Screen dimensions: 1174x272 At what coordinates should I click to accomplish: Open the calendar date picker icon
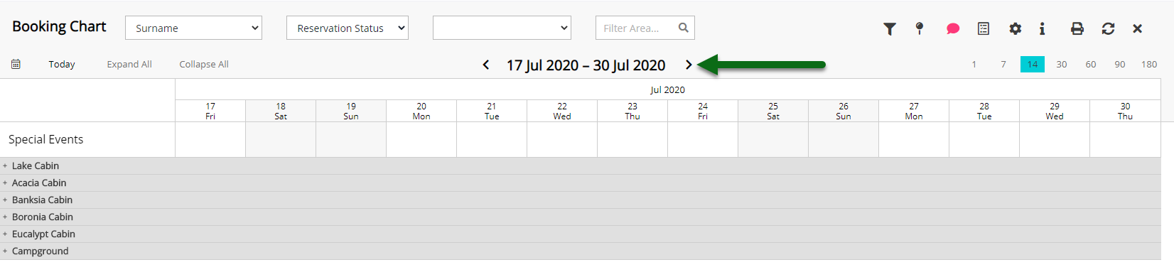(x=16, y=64)
